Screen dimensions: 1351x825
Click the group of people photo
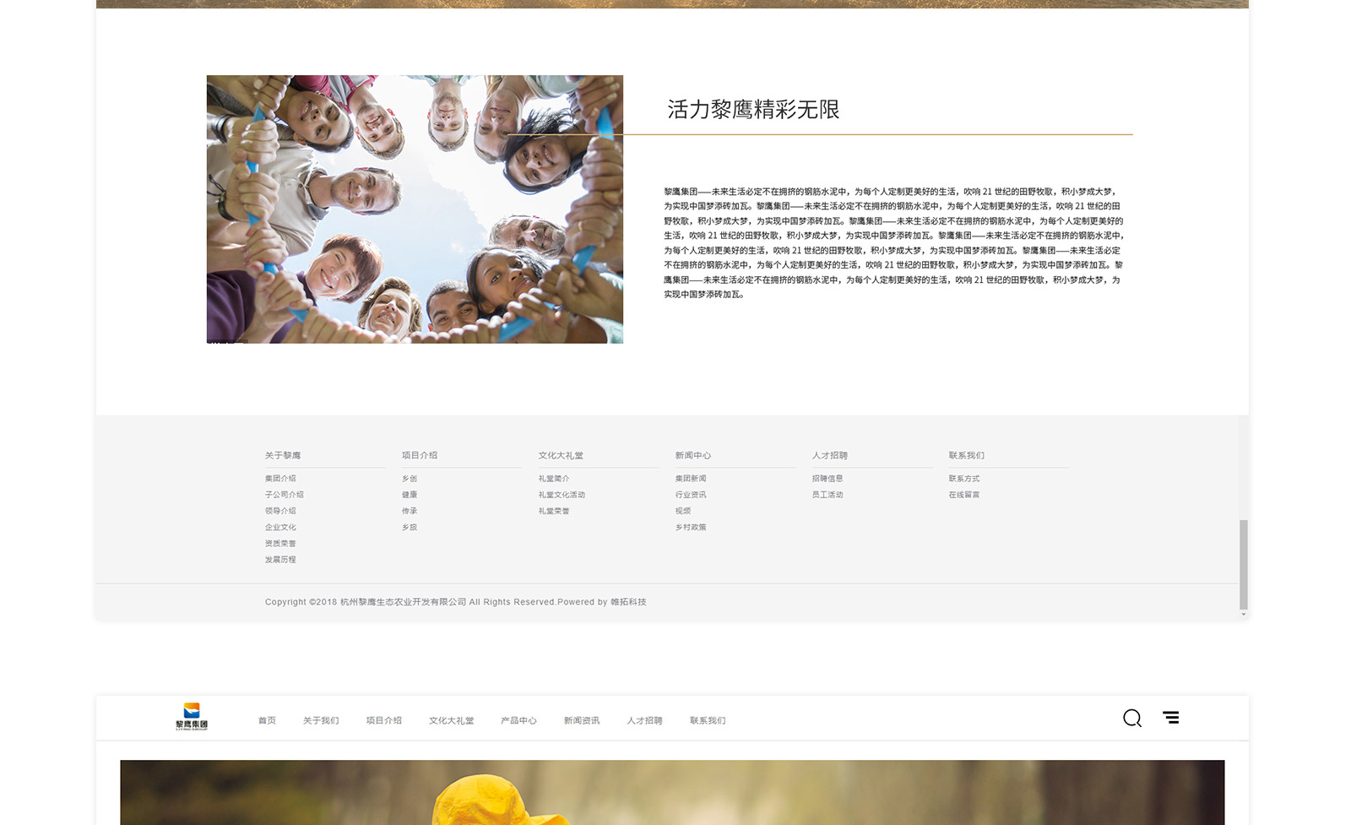coord(415,209)
